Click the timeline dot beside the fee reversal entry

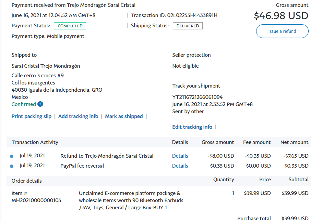12,166
